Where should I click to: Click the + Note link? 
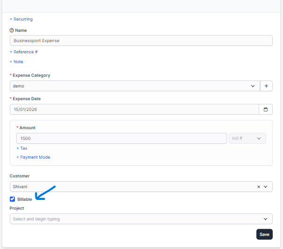click(x=16, y=62)
